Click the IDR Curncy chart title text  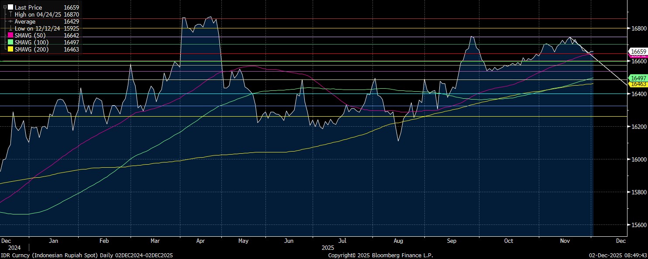click(x=87, y=255)
